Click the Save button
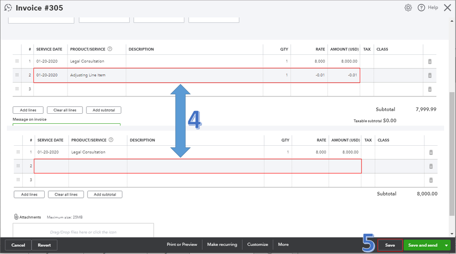 point(390,245)
